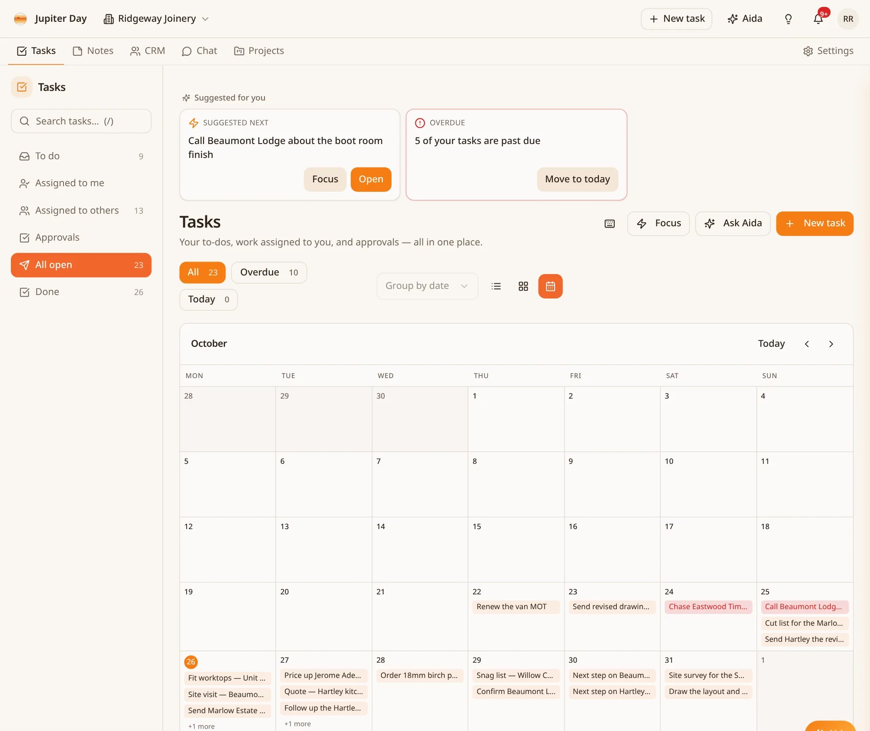Click Focus on suggested next card
Image resolution: width=870 pixels, height=731 pixels.
[x=325, y=179]
